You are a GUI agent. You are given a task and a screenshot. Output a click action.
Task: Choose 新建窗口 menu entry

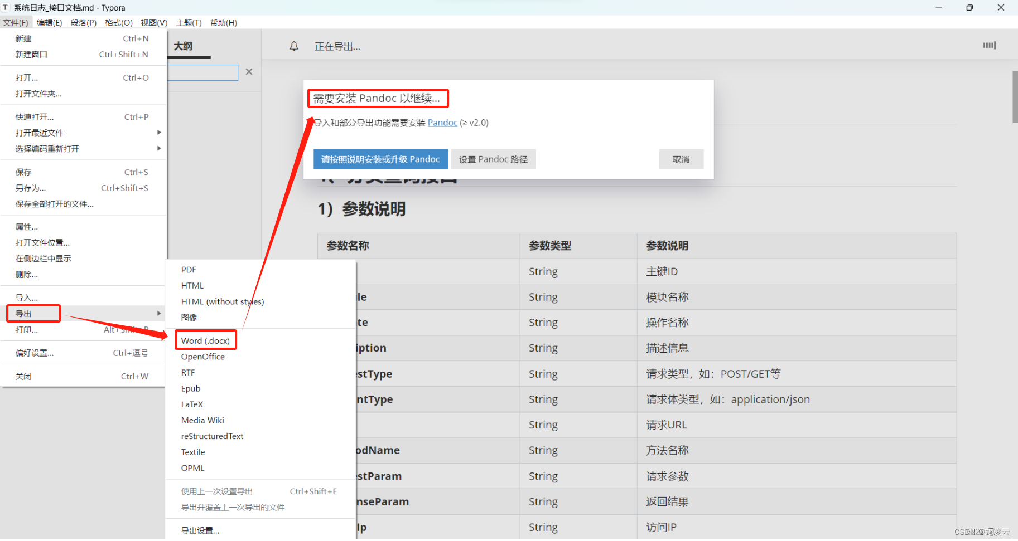[x=83, y=54]
